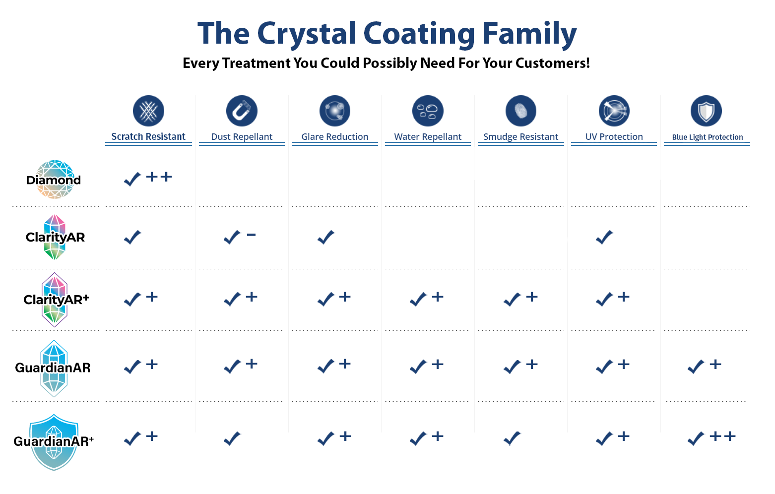
Task: Select the GuardianAR crystal logo
Action: [53, 368]
